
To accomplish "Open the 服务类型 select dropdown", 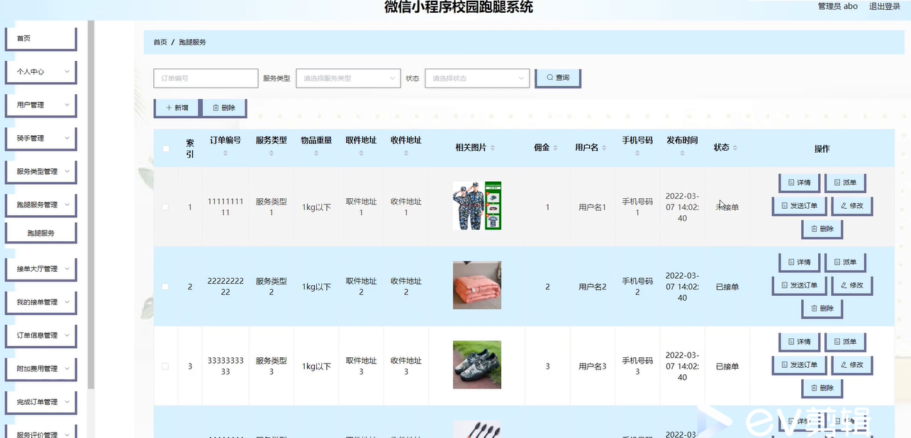I will [x=349, y=78].
